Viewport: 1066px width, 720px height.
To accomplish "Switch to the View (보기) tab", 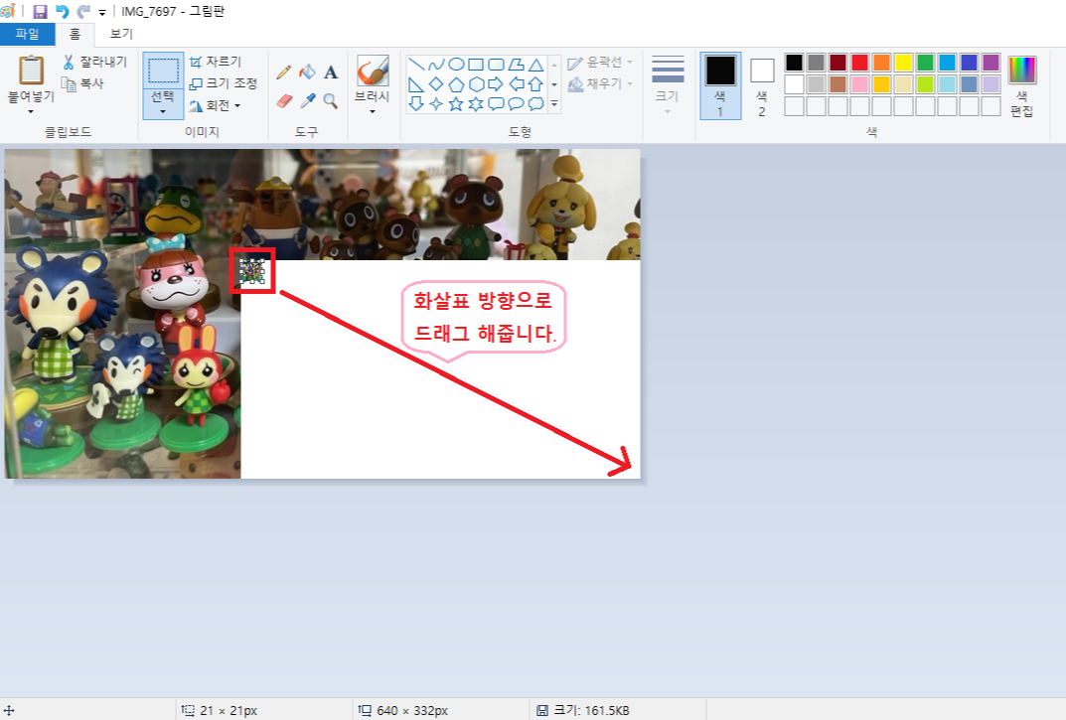I will point(121,34).
